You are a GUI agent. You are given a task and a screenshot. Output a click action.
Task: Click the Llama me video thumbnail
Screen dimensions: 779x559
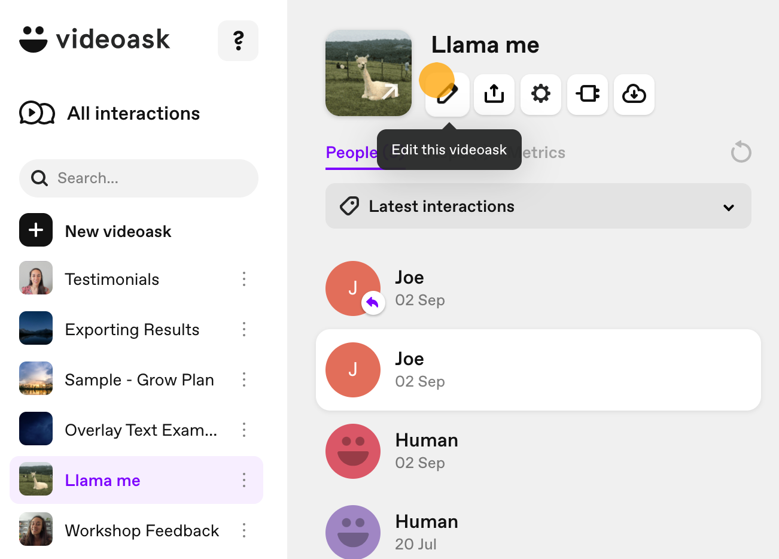pyautogui.click(x=369, y=73)
